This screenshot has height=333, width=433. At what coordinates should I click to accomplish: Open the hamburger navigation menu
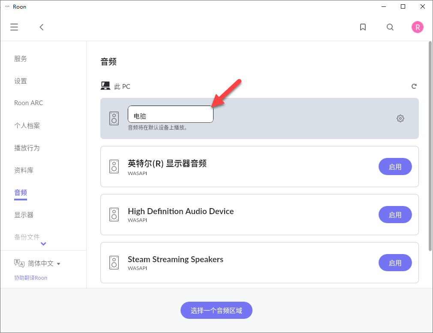[x=14, y=27]
